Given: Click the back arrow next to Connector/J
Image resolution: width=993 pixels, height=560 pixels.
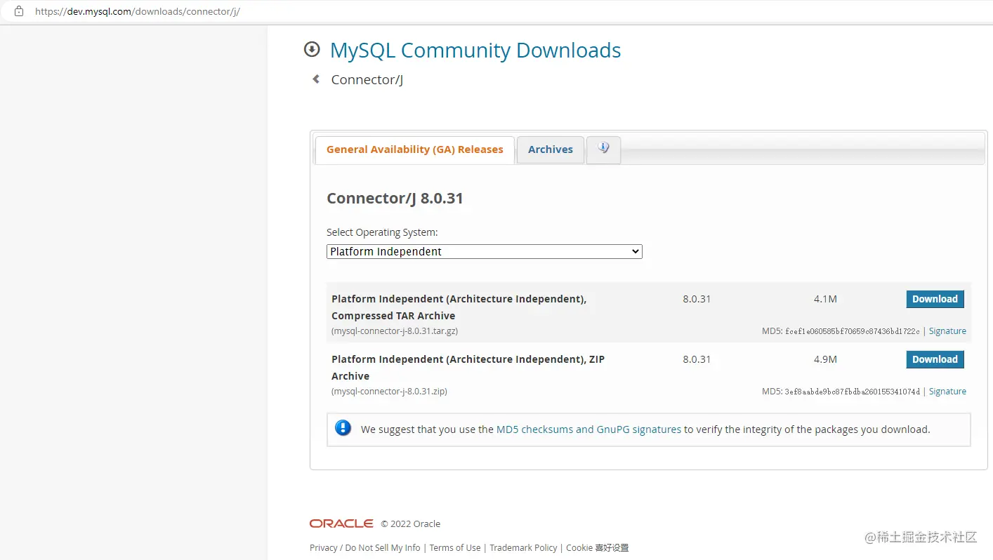Looking at the screenshot, I should click(316, 79).
